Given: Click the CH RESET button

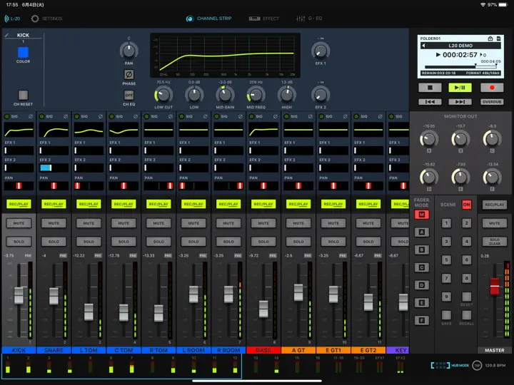Looking at the screenshot, I should [x=23, y=96].
